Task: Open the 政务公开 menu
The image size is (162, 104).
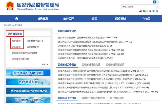Action: 69,18
